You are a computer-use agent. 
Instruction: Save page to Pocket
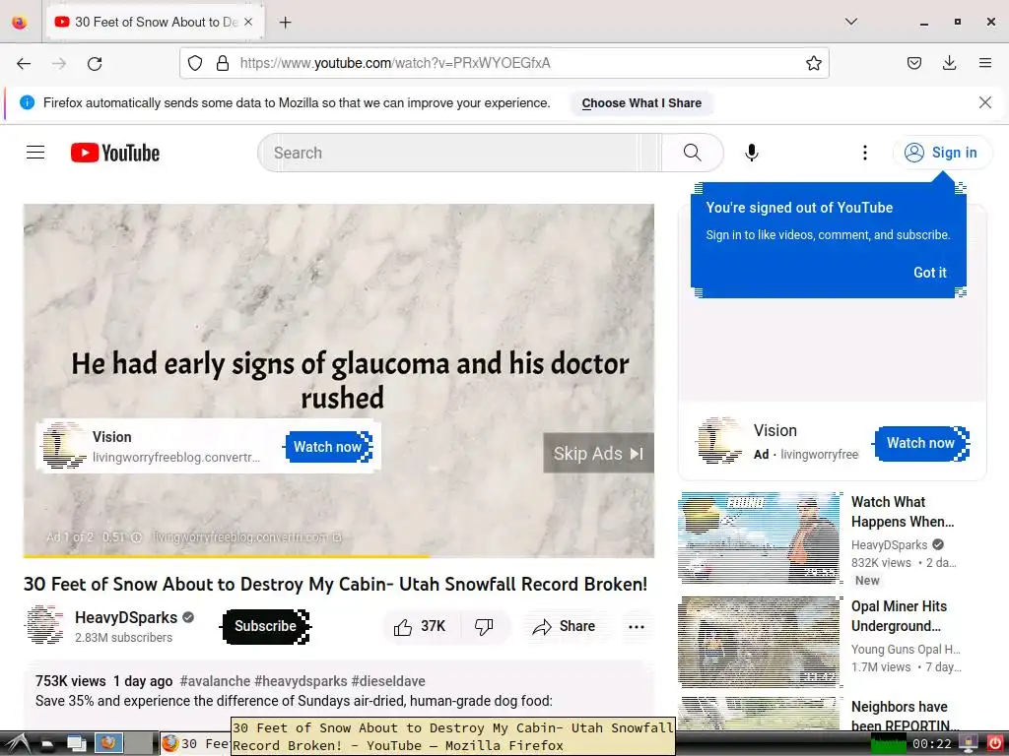913,63
